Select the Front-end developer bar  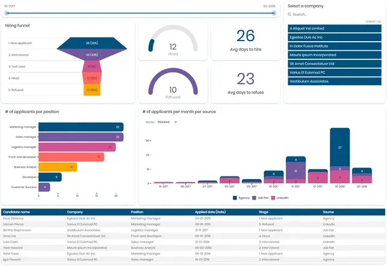pos(71,157)
